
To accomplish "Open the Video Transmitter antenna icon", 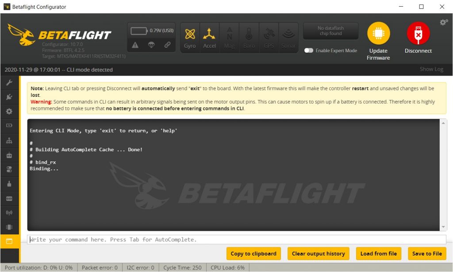I will click(9, 213).
